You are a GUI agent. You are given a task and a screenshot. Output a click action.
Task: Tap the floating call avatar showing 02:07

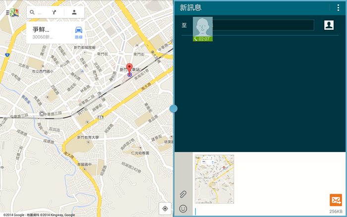point(203,29)
